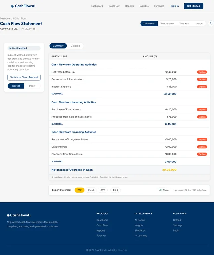Explain Purchase of Fixed Assets
Image resolution: width=214 pixels, height=255 pixels.
tap(202, 110)
